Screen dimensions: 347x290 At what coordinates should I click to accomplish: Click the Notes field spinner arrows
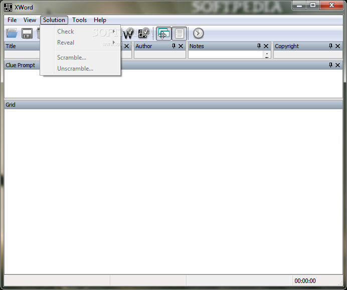pyautogui.click(x=267, y=55)
